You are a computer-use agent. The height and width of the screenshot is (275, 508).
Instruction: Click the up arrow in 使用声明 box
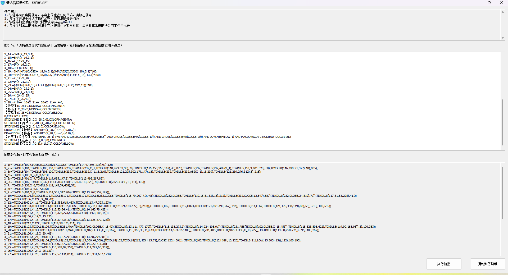[502, 12]
